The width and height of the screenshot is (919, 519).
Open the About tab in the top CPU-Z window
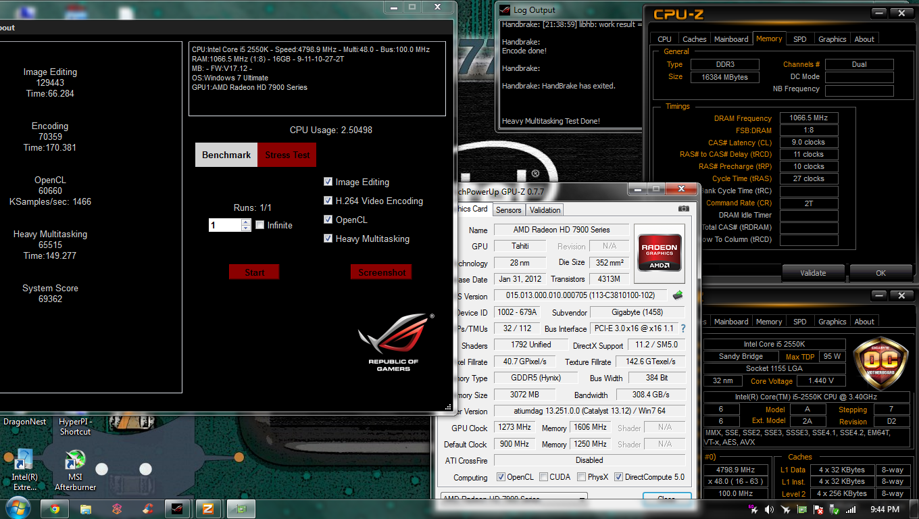tap(864, 39)
